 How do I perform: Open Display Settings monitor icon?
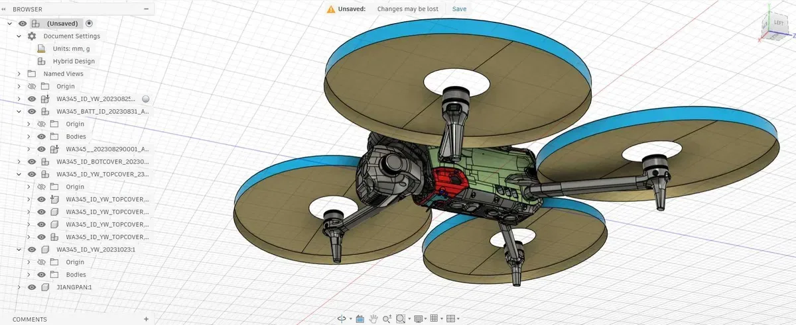point(418,318)
